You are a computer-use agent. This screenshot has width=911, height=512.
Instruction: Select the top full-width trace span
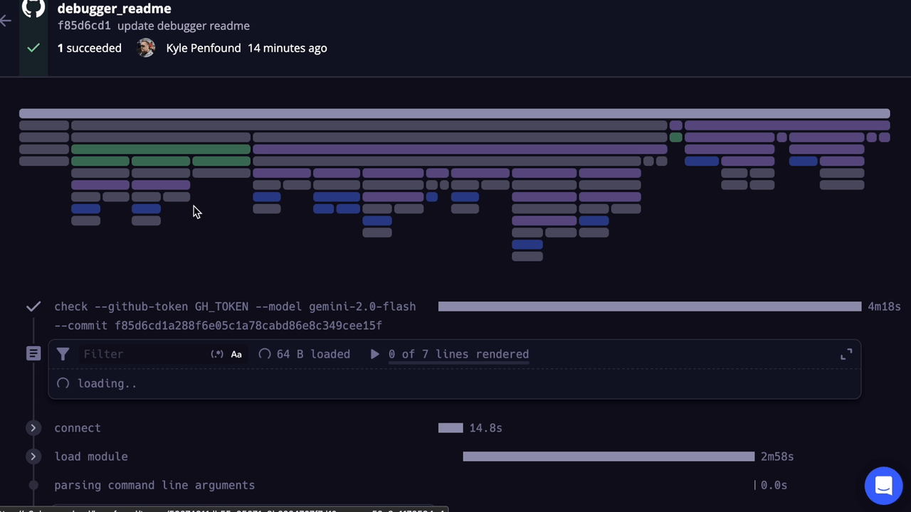[x=454, y=114]
